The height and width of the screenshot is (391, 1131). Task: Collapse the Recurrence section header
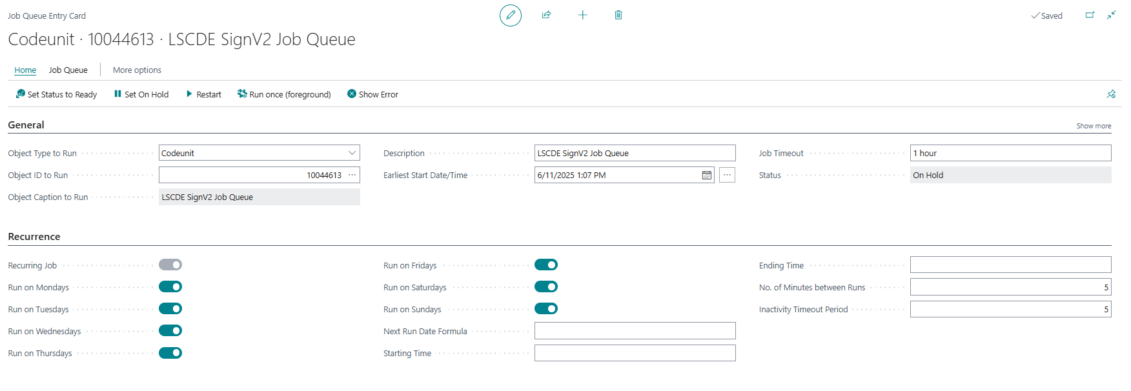pos(34,237)
